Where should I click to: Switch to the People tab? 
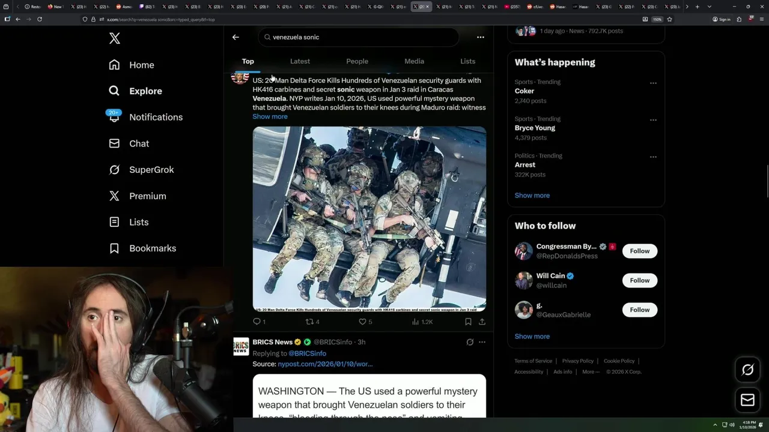[357, 61]
